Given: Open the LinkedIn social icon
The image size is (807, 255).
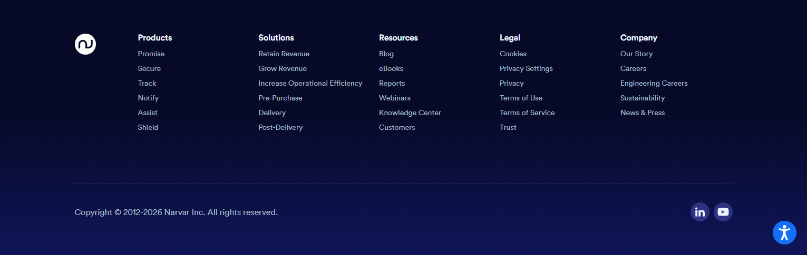Looking at the screenshot, I should coord(700,212).
